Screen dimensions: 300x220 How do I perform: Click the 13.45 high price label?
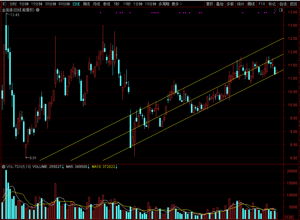pyautogui.click(x=15, y=15)
